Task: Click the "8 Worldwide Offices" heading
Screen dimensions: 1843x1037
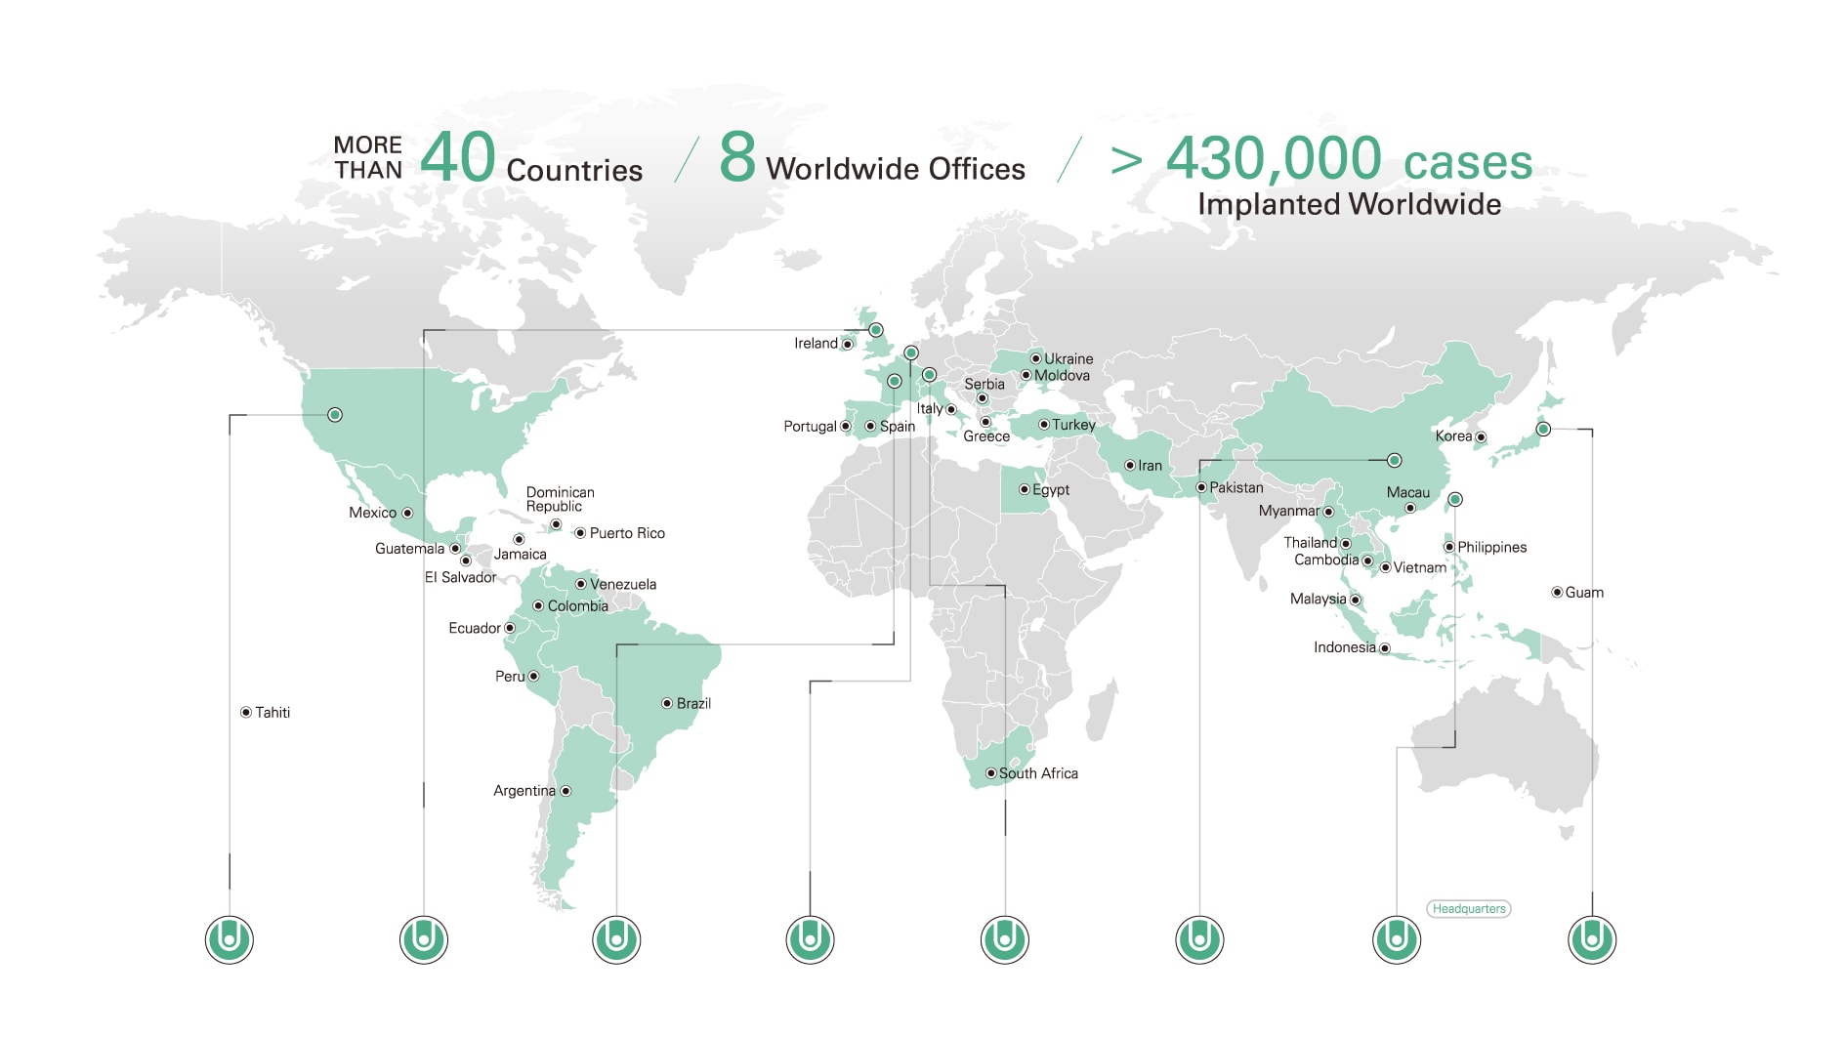Action: (x=872, y=161)
